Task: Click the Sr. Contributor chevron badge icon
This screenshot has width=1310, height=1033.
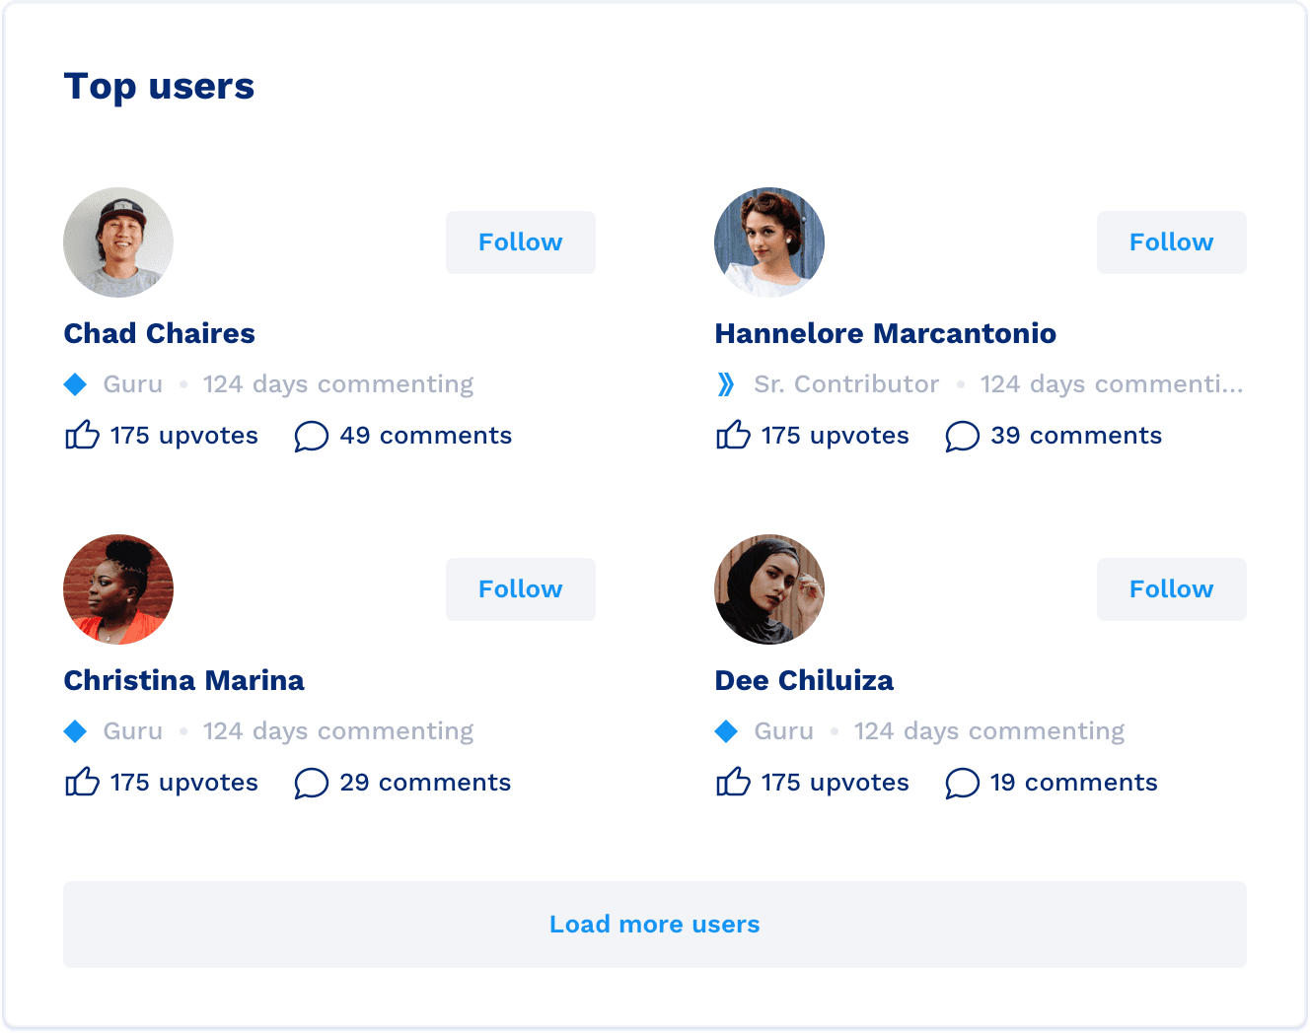Action: pos(726,384)
